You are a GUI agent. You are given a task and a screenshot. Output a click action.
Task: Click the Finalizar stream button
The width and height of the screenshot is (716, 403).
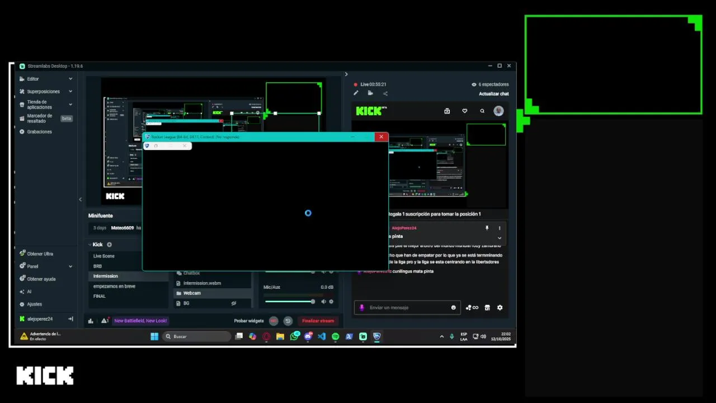[x=318, y=321]
